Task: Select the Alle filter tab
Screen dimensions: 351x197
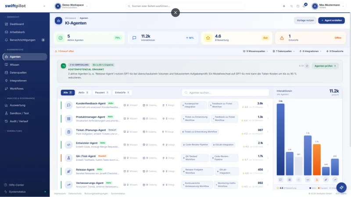Action: (68, 92)
